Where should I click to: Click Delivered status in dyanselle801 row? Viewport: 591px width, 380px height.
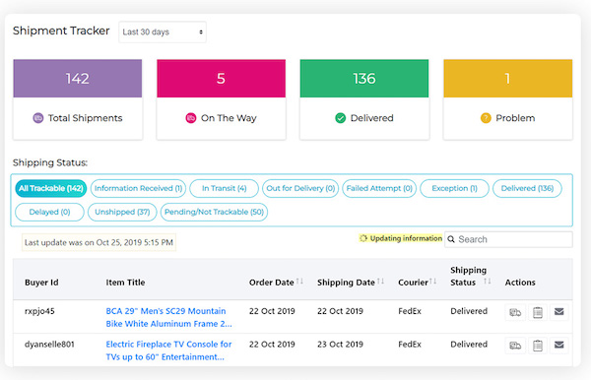[469, 345]
